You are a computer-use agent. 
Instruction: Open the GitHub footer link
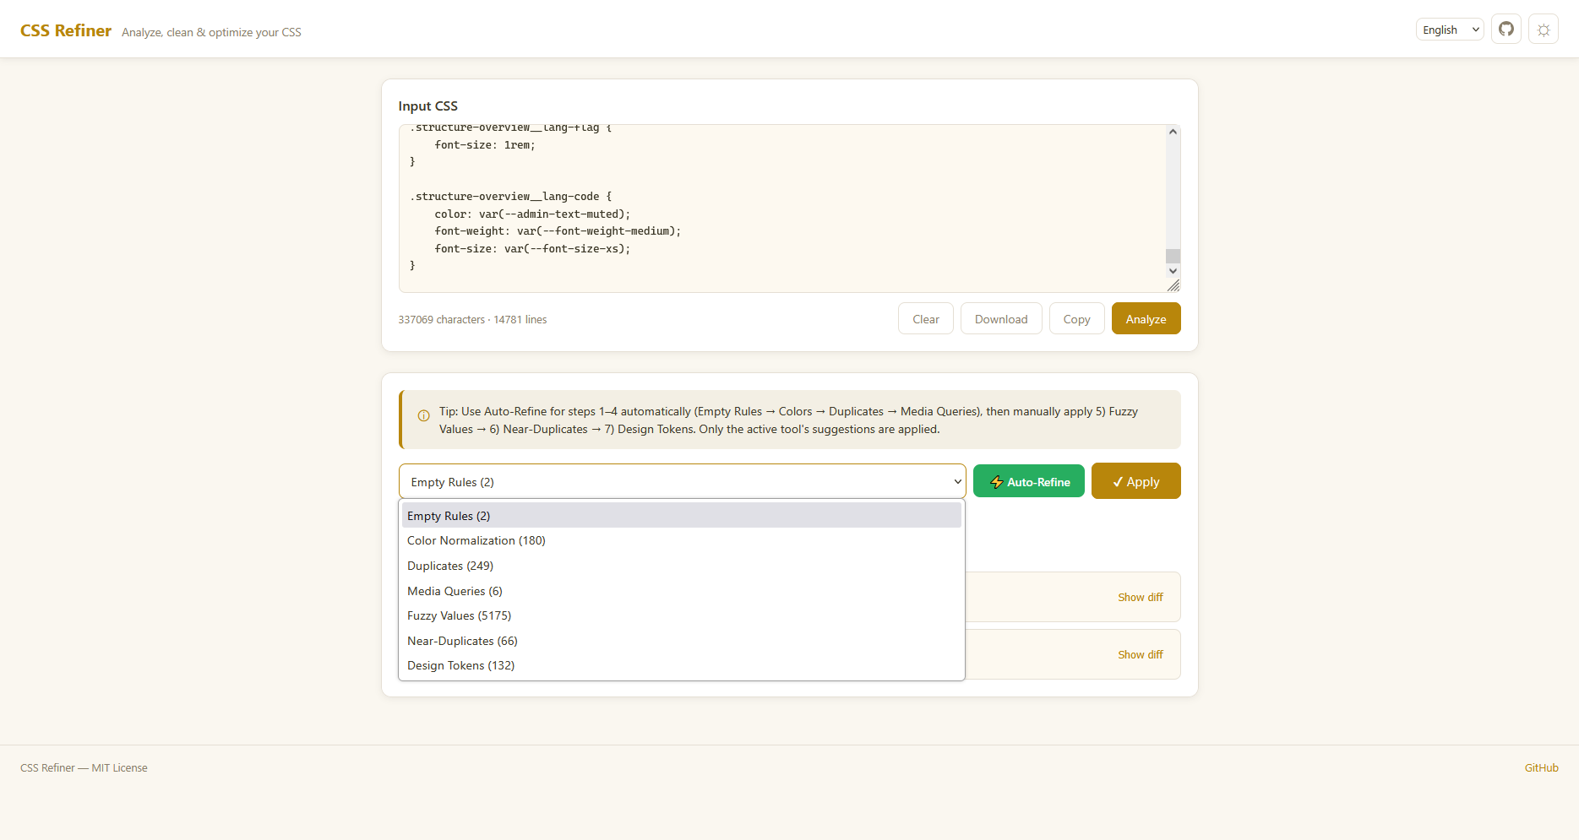[1541, 767]
